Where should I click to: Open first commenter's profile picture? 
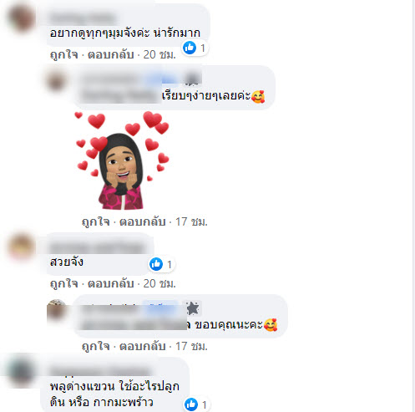pyautogui.click(x=22, y=19)
